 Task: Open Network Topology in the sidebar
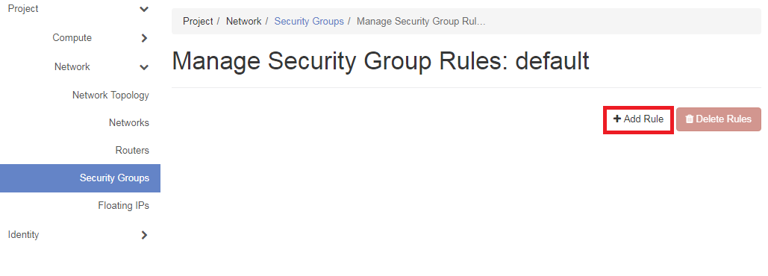(x=110, y=95)
